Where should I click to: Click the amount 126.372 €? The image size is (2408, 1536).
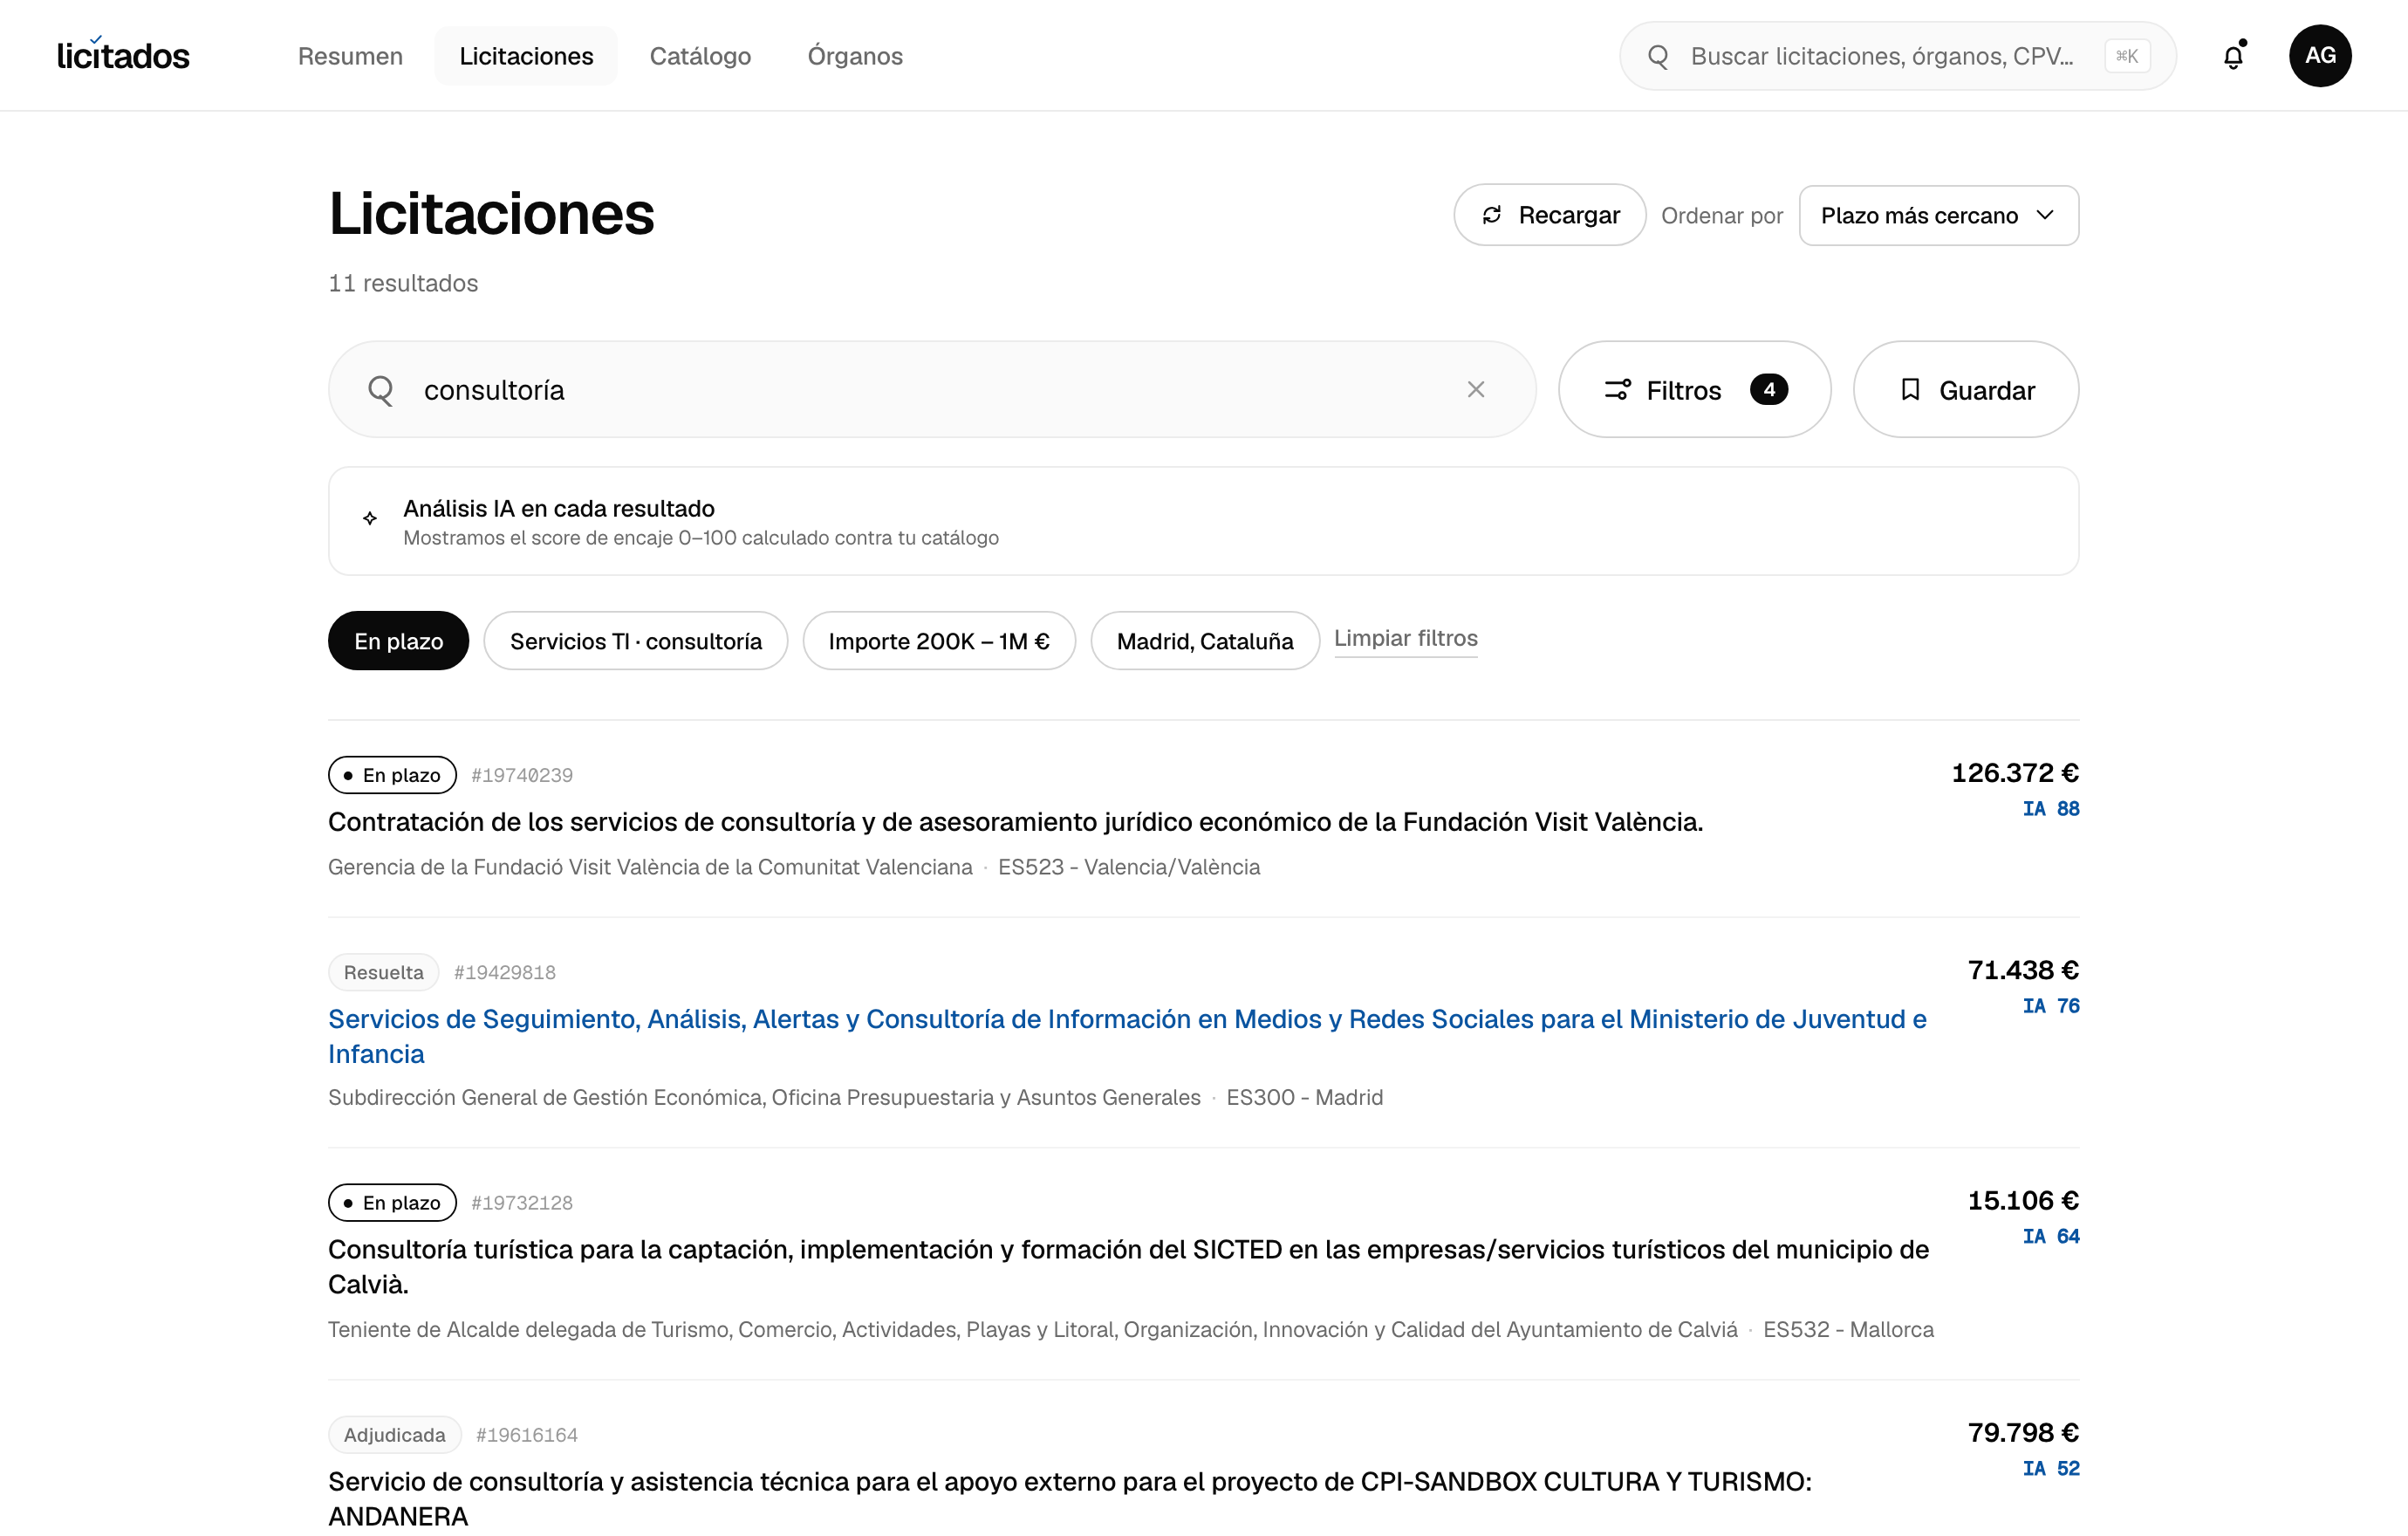(x=2015, y=772)
